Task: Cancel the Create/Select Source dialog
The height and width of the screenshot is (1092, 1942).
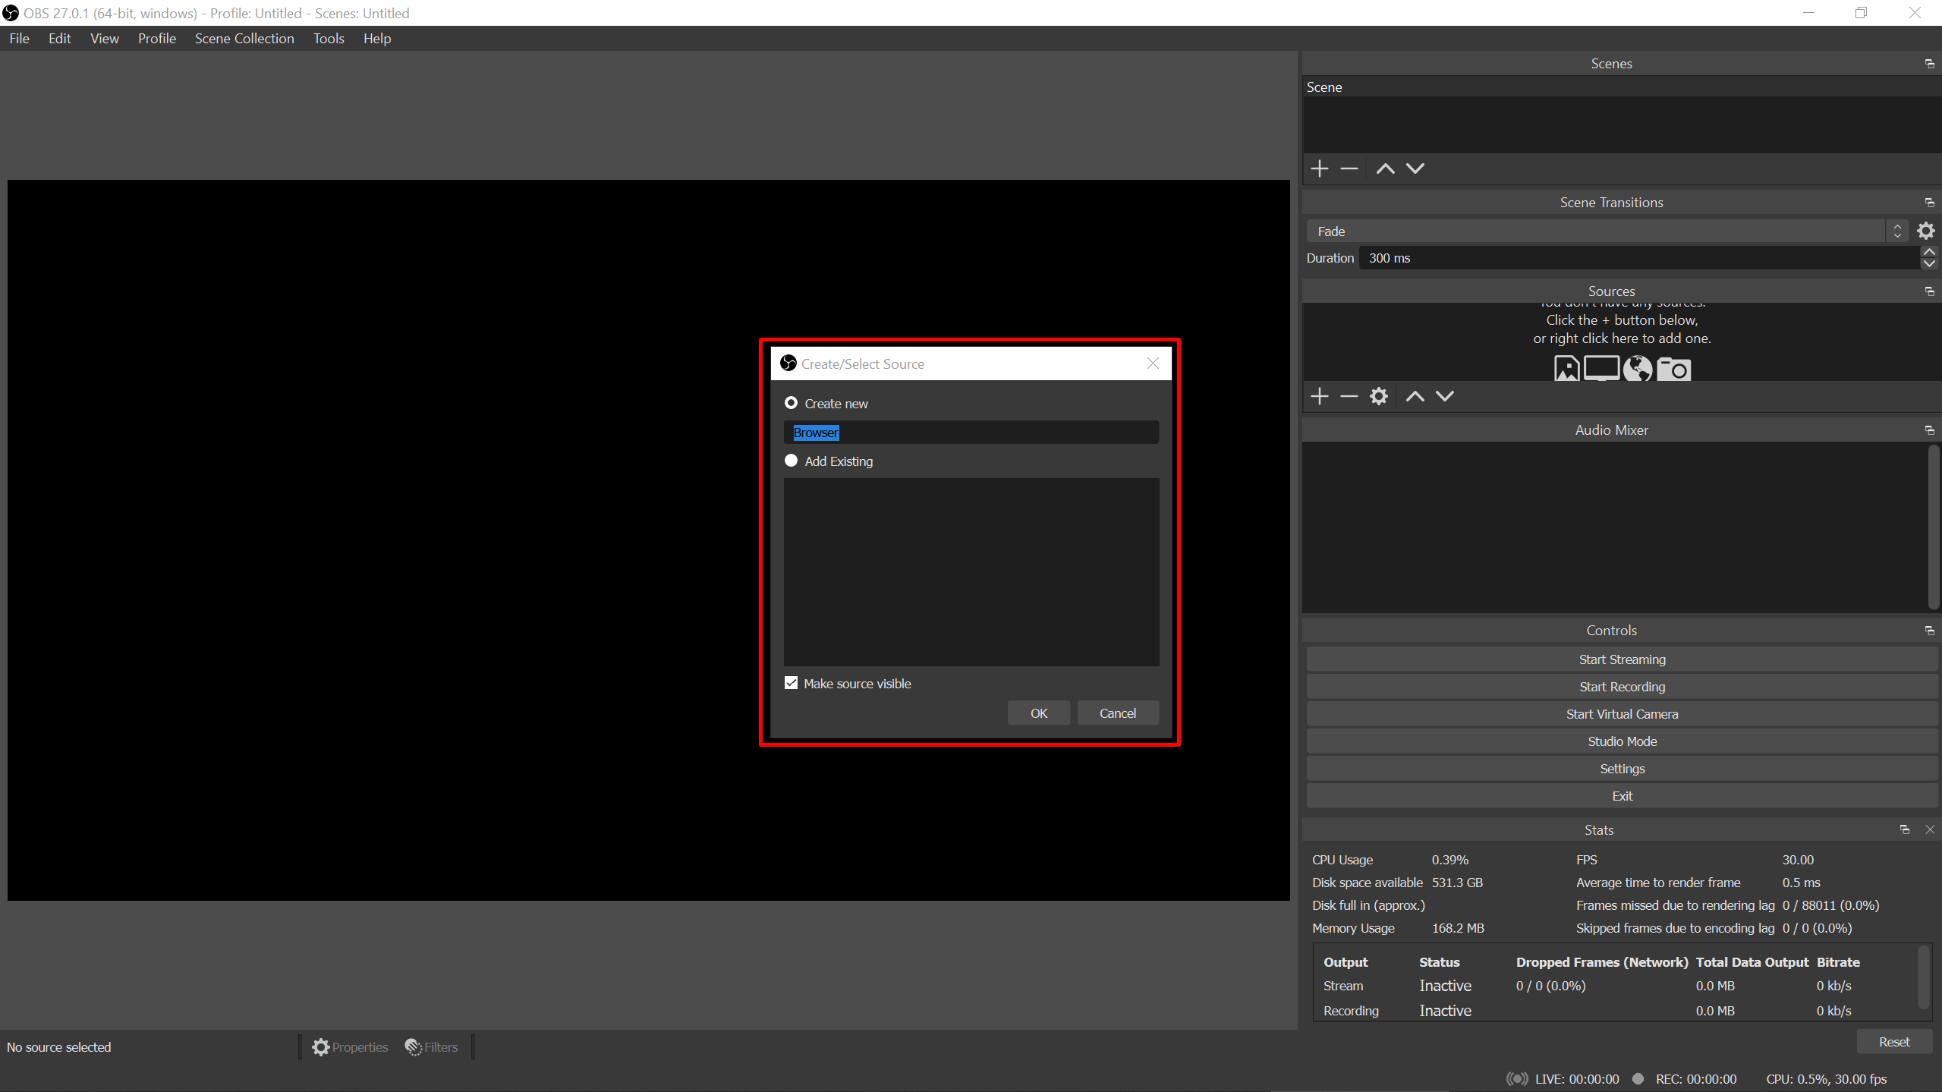Action: 1118,713
